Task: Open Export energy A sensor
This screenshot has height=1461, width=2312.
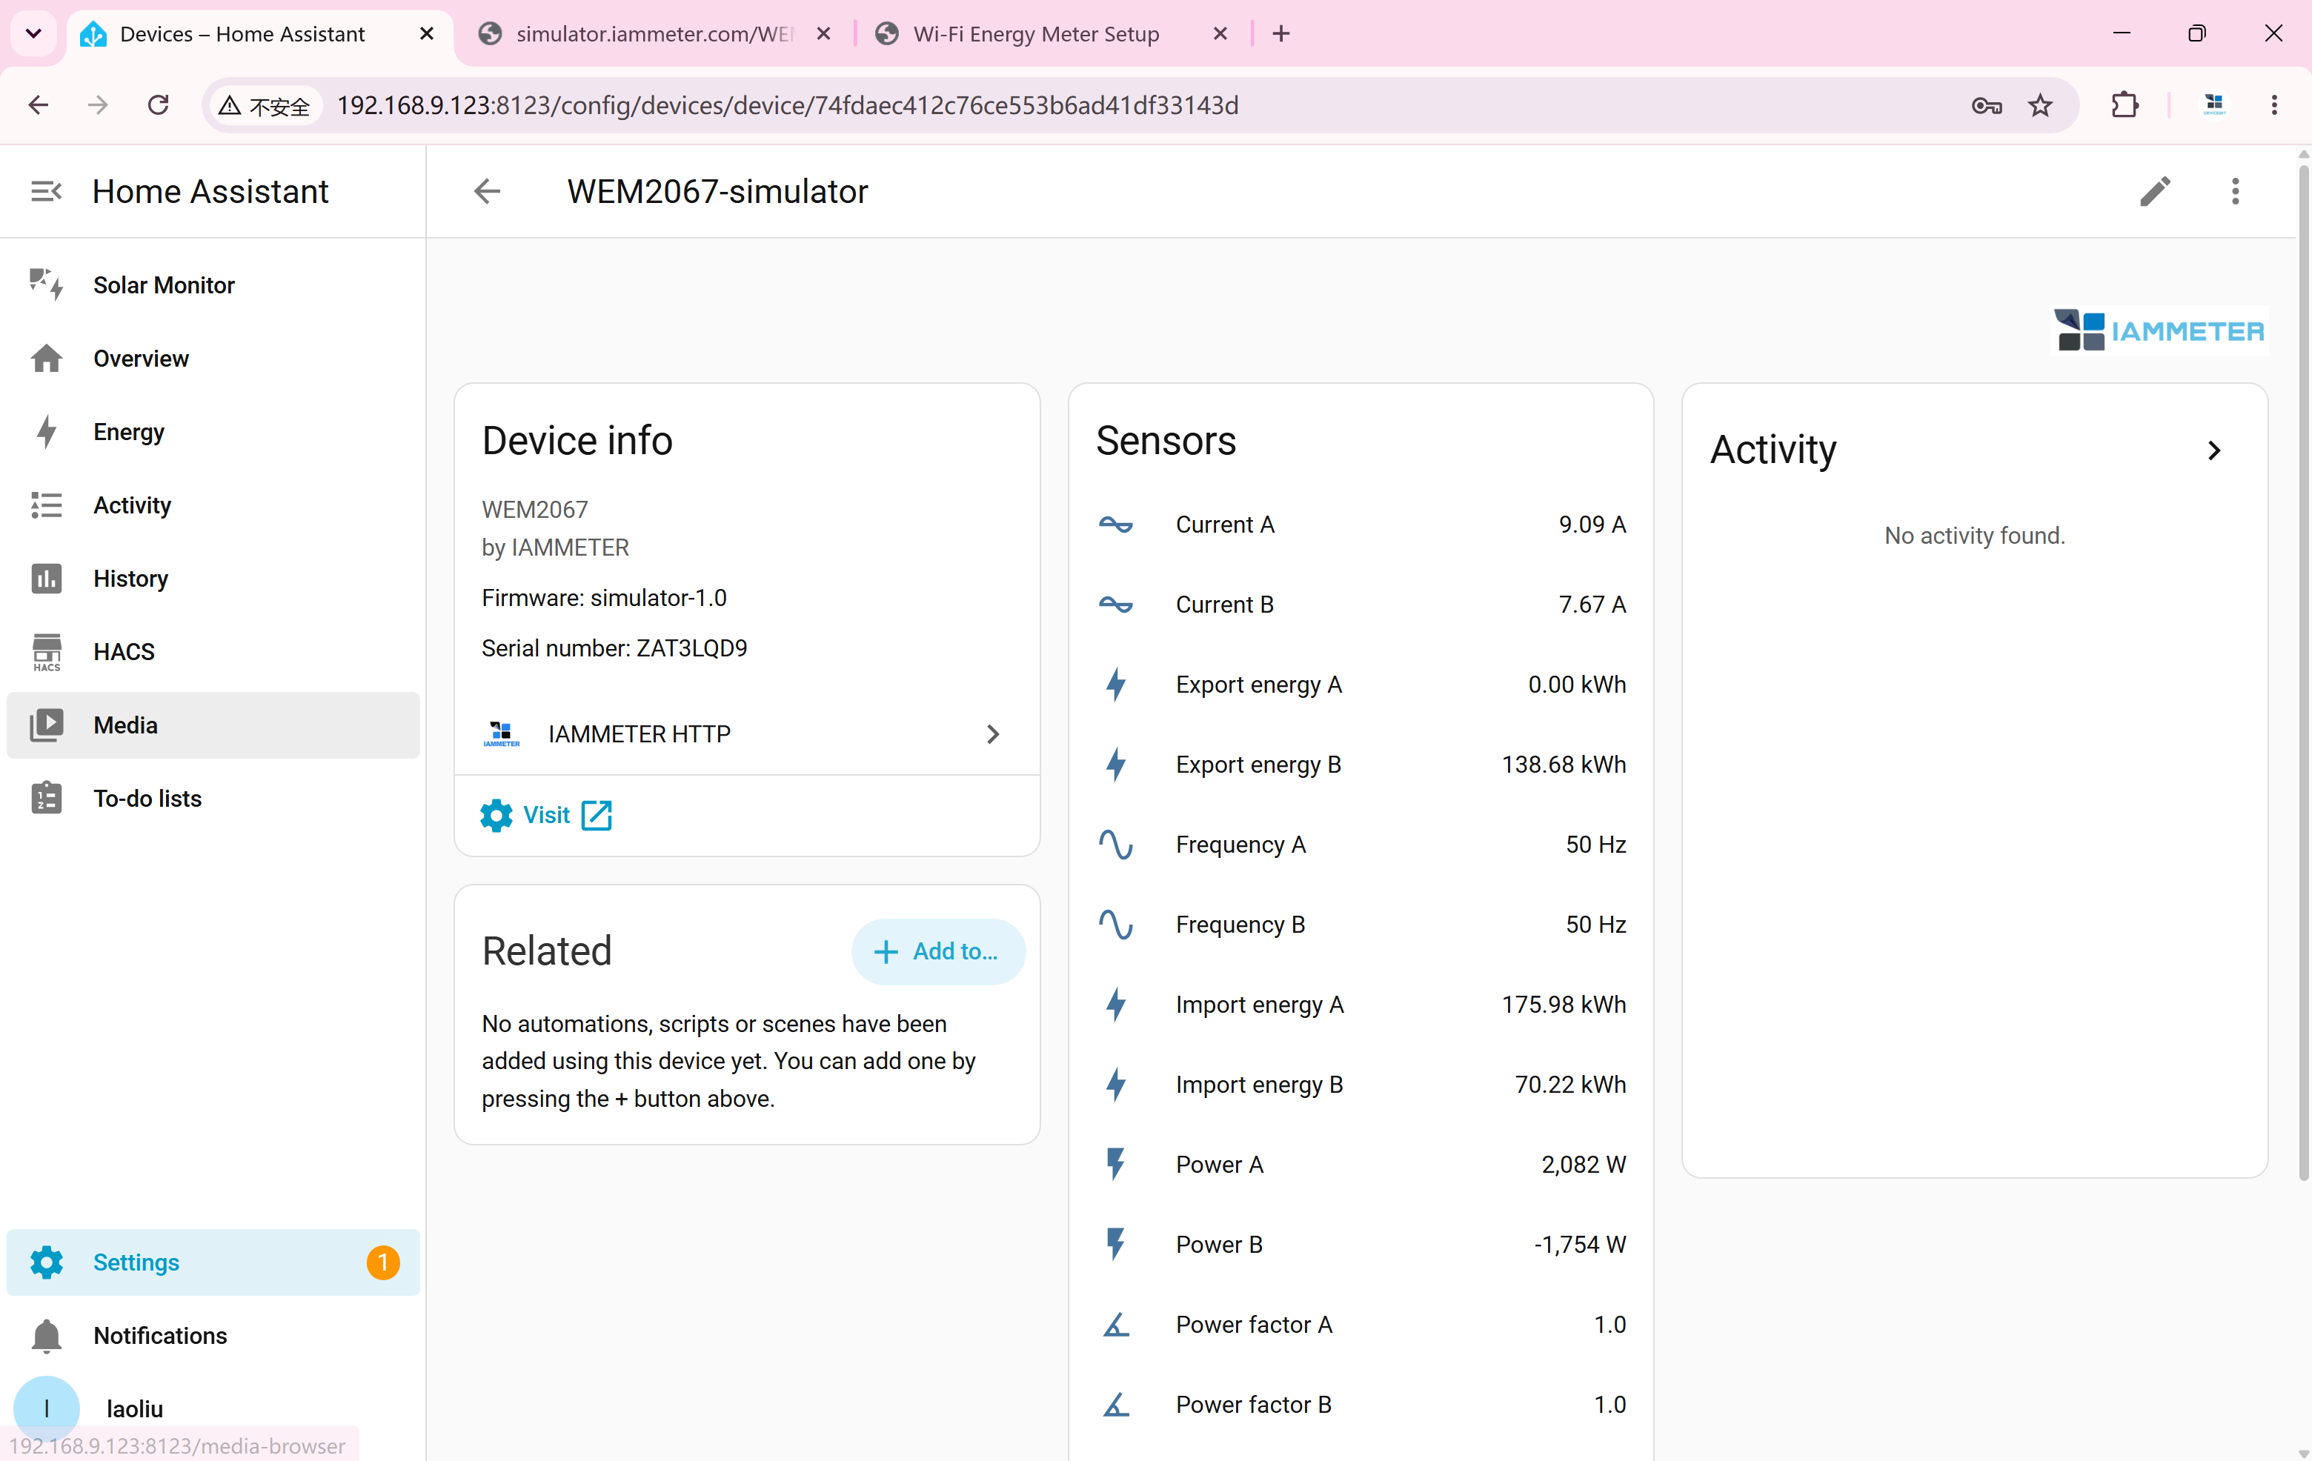Action: [x=1361, y=685]
